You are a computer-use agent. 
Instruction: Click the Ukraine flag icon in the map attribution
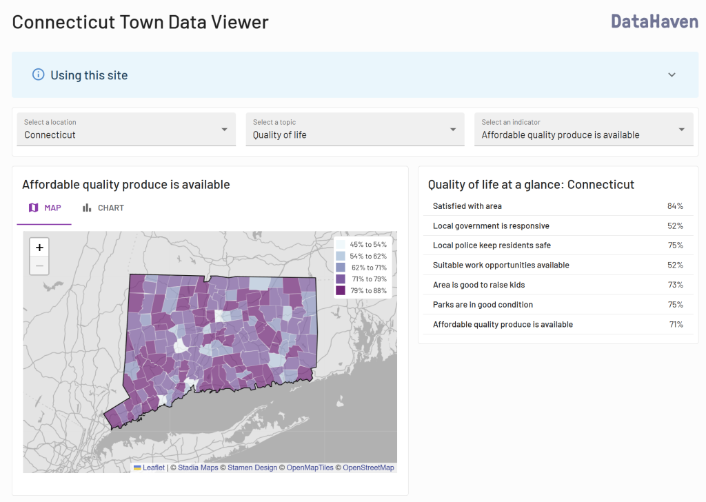[x=136, y=468]
